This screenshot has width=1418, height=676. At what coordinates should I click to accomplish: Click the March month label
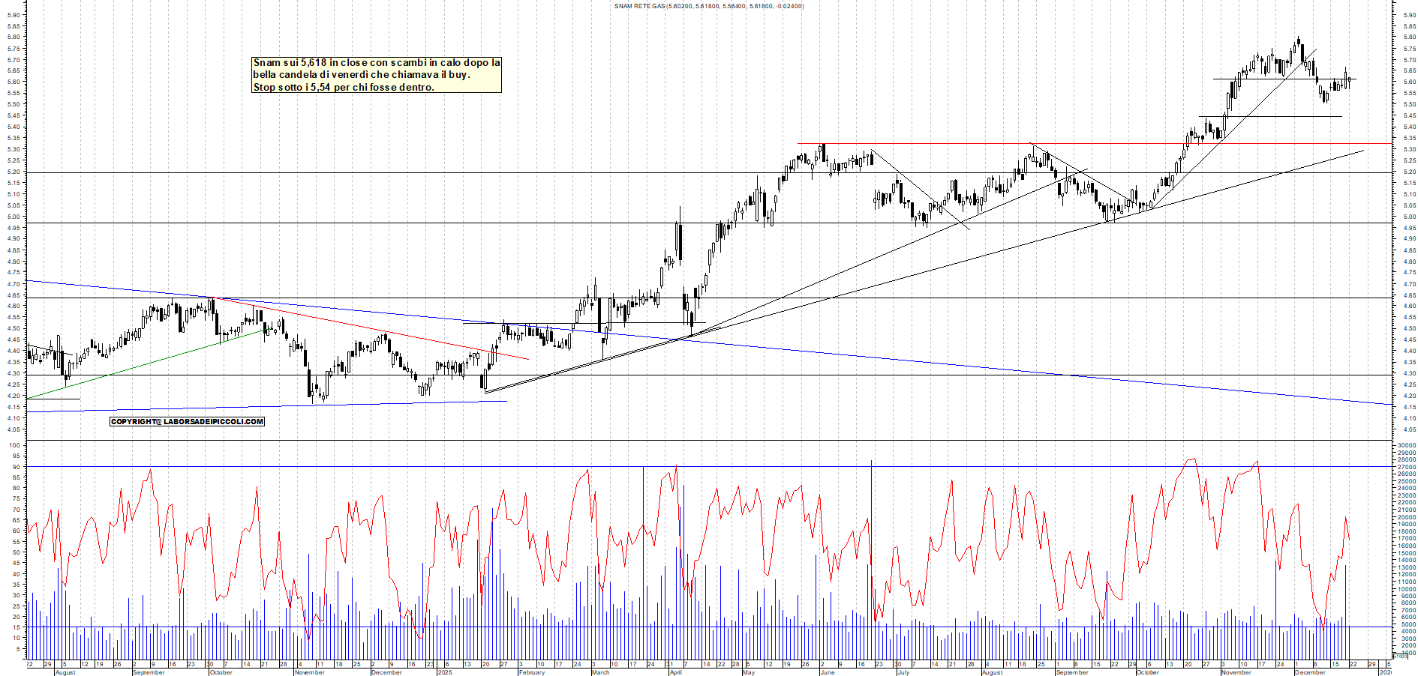600,672
